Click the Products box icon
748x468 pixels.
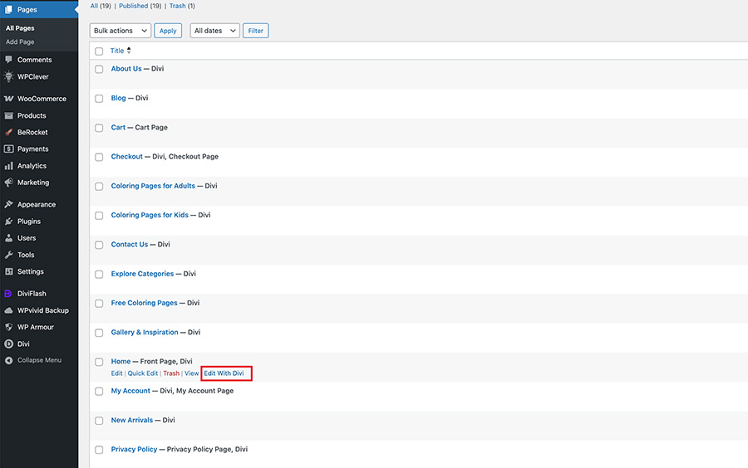click(x=8, y=115)
